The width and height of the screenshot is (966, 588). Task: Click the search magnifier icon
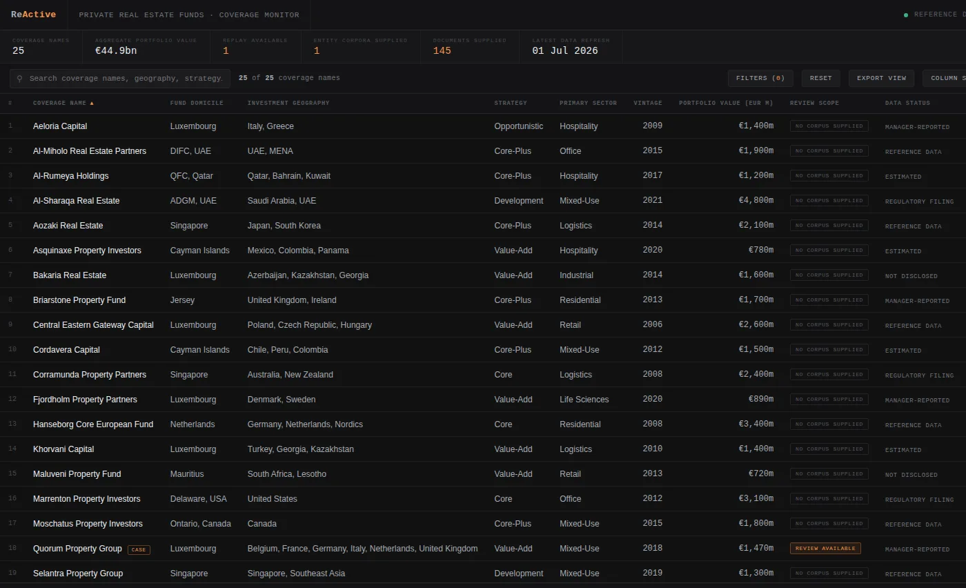coord(19,79)
